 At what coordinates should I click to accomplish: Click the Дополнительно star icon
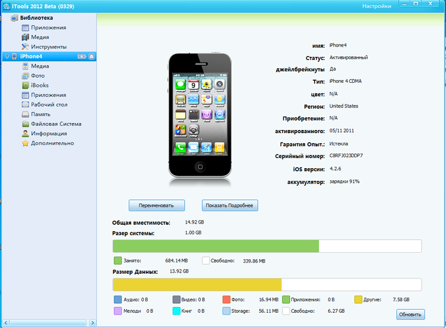[25, 143]
